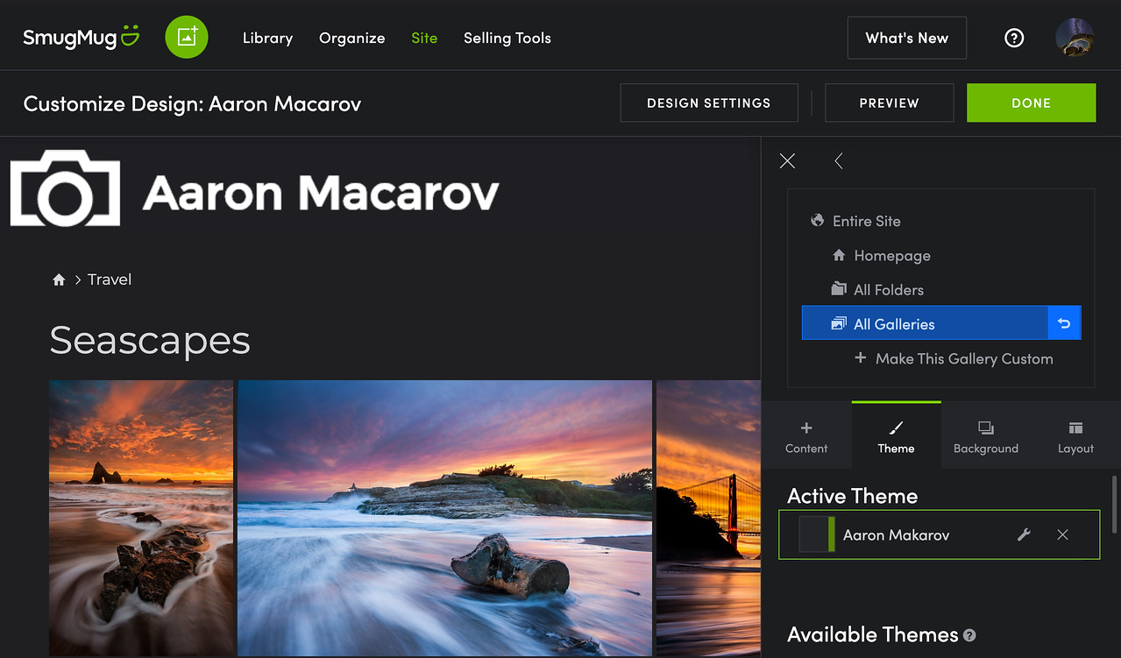Viewport: 1121px width, 658px height.
Task: Open the help question mark icon
Action: pos(1014,38)
